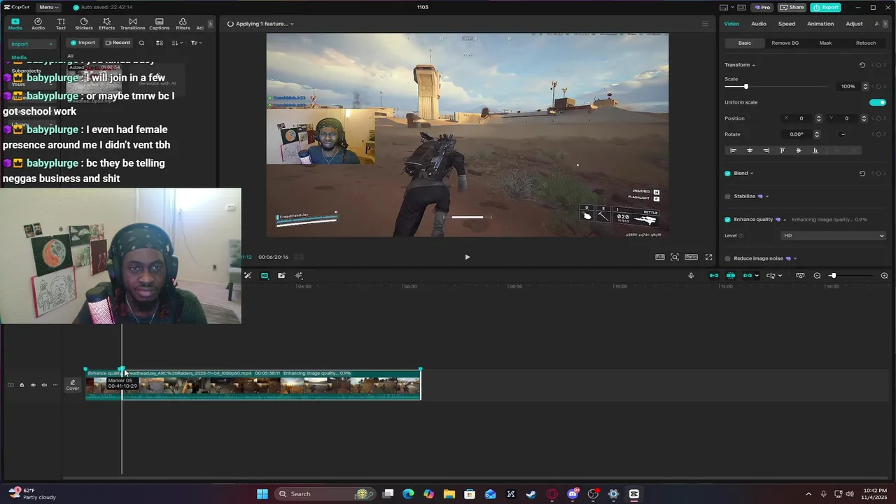
Task: Open the Level HD dropdown
Action: pyautogui.click(x=834, y=236)
